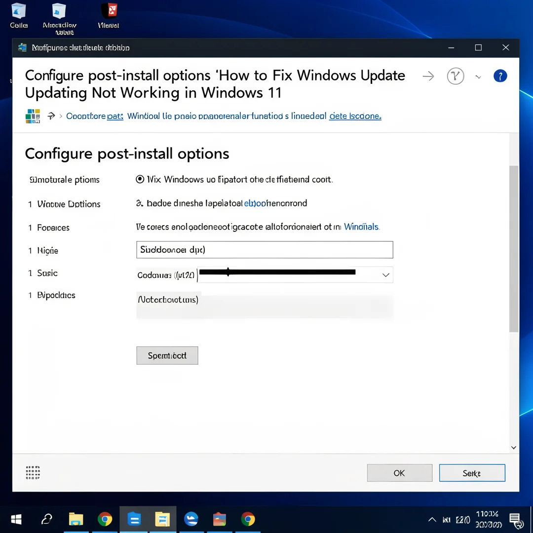This screenshot has width=533, height=533.
Task: Open the Colle desktop icon
Action: point(19,15)
